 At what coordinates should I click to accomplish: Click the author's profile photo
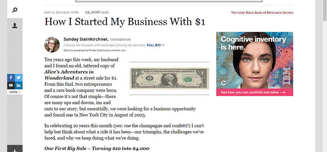tap(52, 45)
